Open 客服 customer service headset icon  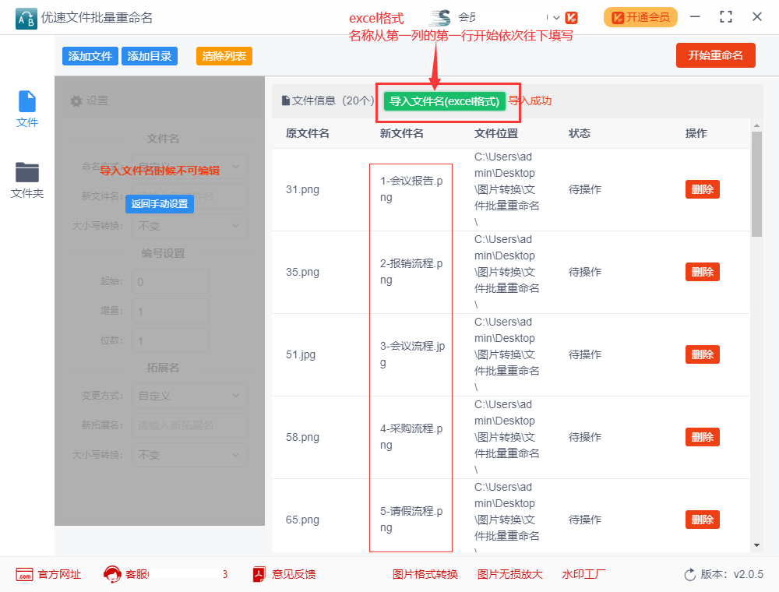click(x=112, y=575)
